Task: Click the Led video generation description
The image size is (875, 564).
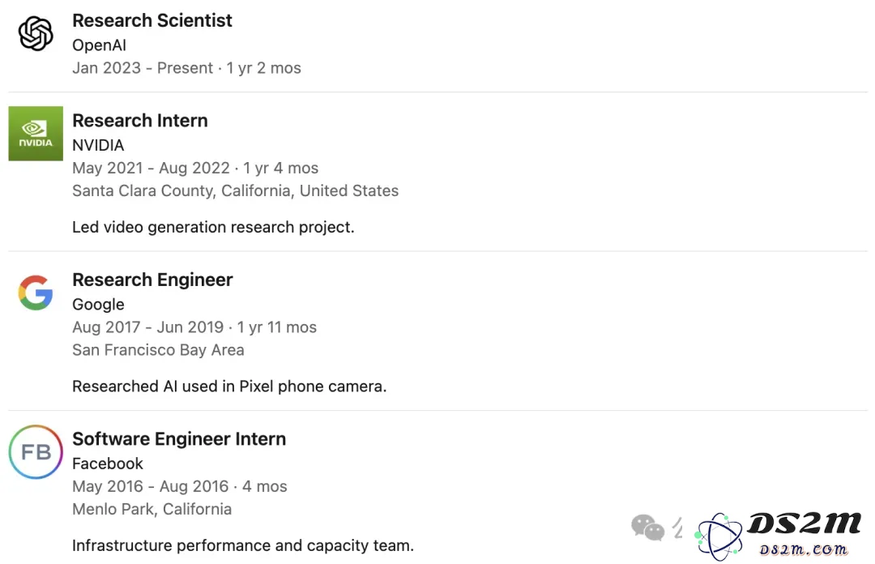Action: point(213,227)
